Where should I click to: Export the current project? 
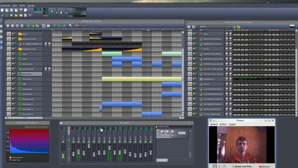26,10
